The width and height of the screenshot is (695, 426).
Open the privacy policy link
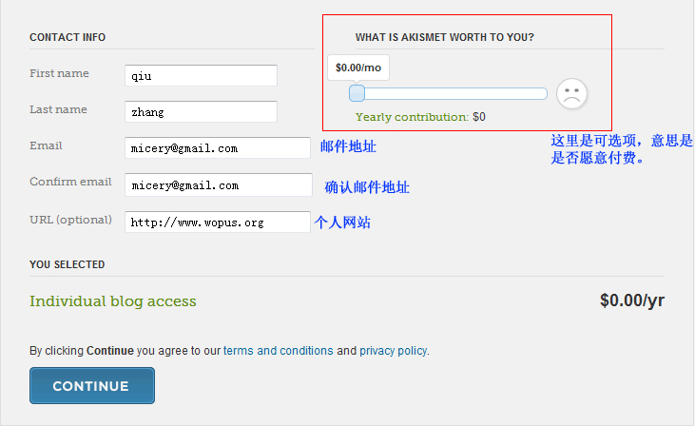pyautogui.click(x=393, y=351)
